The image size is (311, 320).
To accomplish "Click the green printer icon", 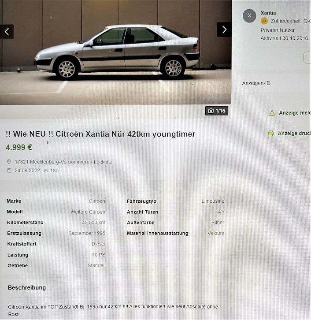I will [271, 133].
